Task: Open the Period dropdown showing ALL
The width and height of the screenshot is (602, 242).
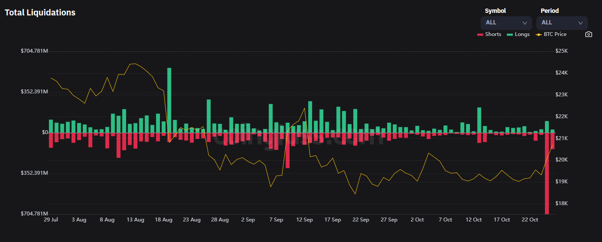Action: [562, 23]
